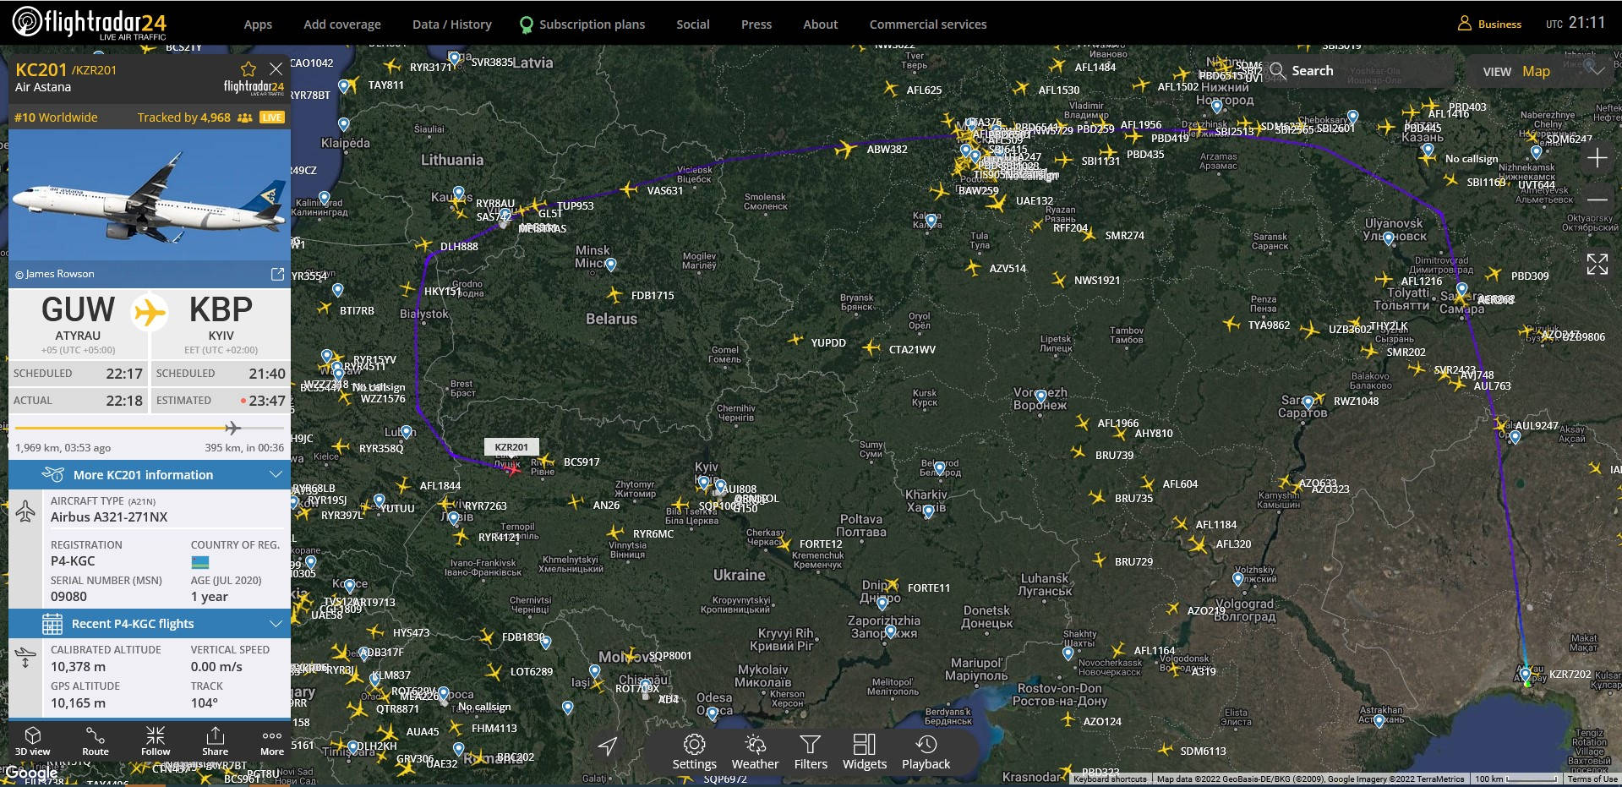Open Data / History menu

coord(452,25)
